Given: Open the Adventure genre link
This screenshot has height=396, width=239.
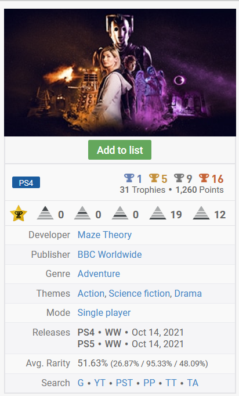Looking at the screenshot, I should click(x=99, y=273).
